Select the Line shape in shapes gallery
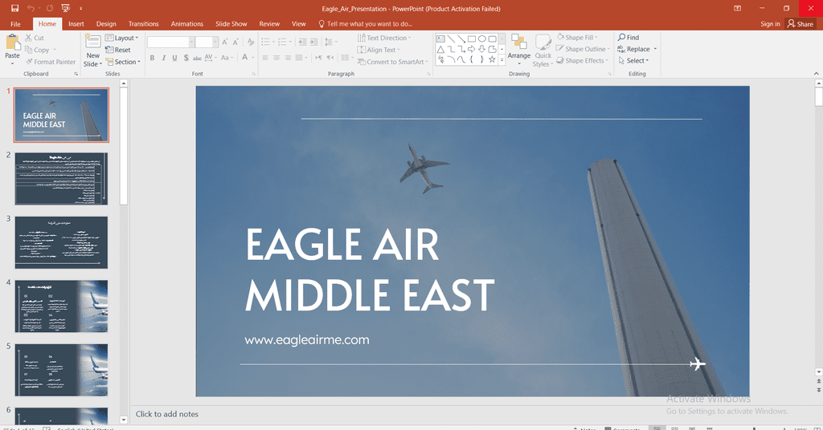Image resolution: width=823 pixels, height=430 pixels. 451,39
